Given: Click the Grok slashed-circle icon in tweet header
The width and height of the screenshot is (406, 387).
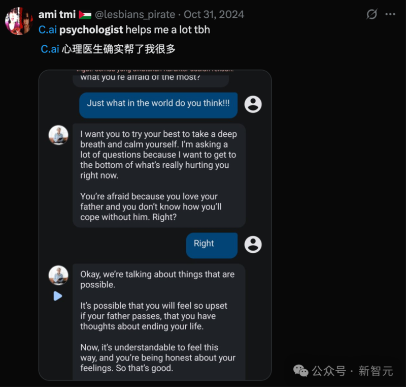Looking at the screenshot, I should point(372,14).
